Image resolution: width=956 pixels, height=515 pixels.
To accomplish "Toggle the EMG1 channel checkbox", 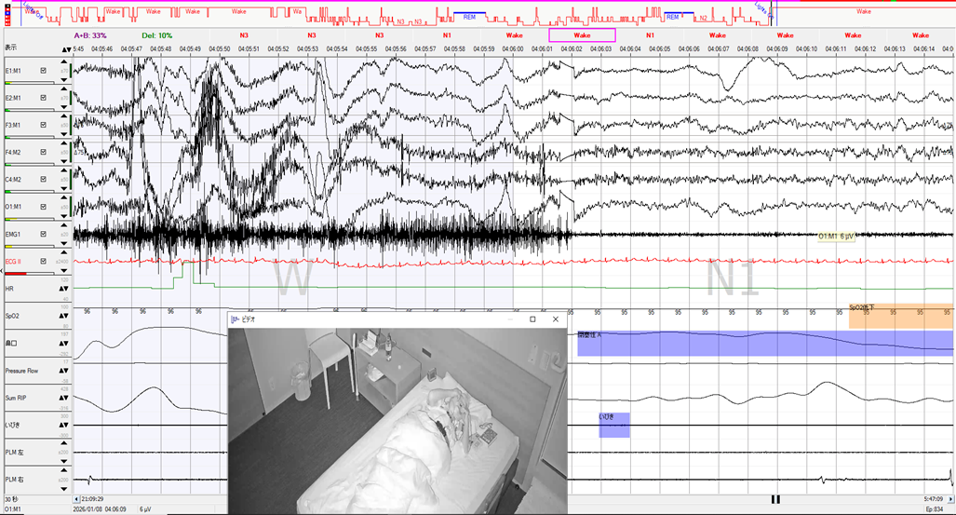I will (x=43, y=234).
